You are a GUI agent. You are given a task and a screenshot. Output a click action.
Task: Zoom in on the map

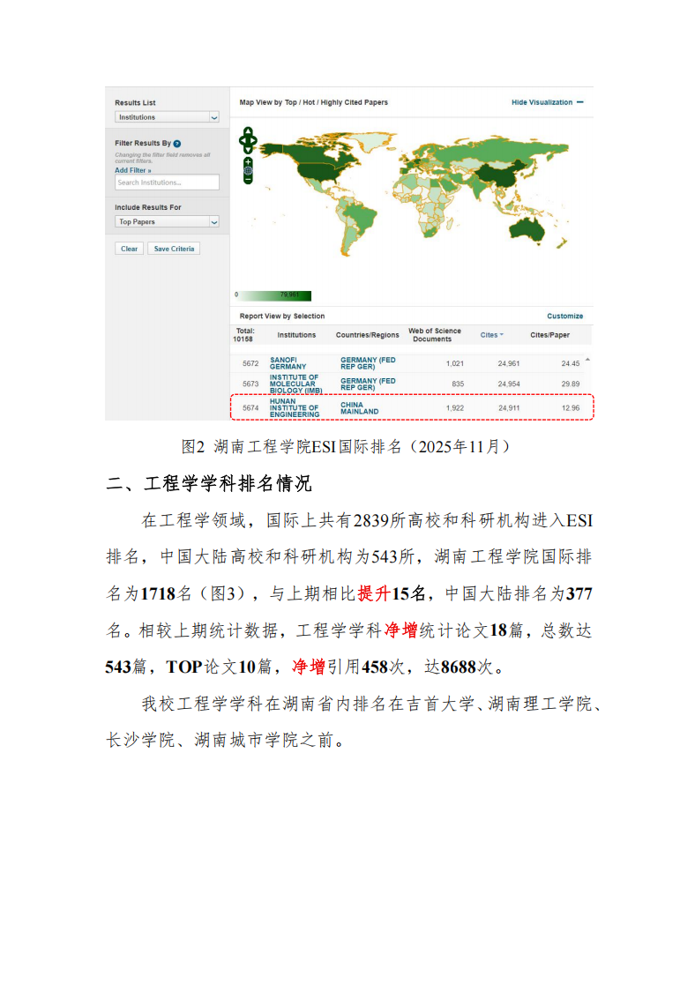tap(248, 161)
